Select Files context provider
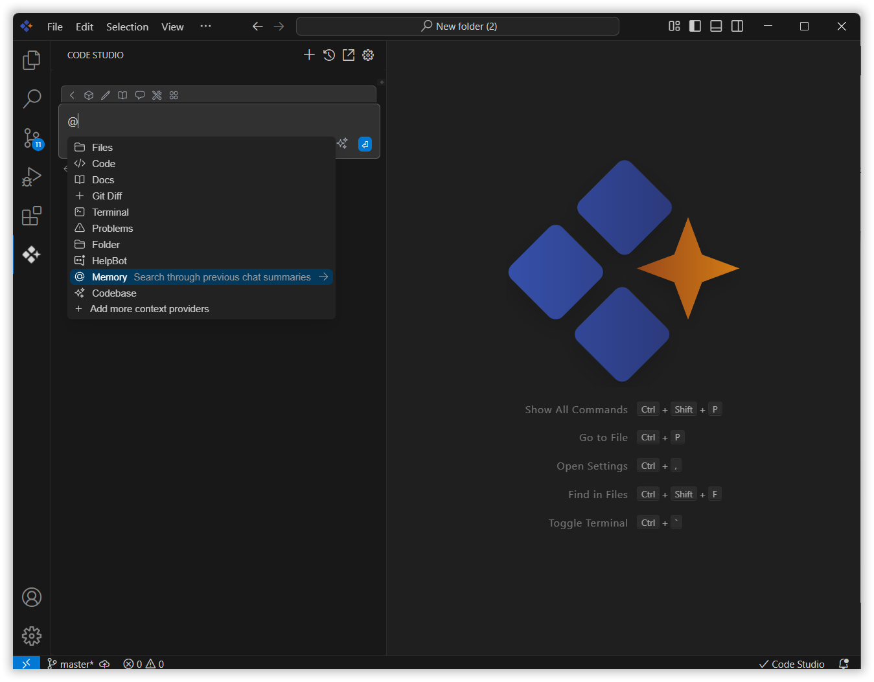 tap(201, 148)
